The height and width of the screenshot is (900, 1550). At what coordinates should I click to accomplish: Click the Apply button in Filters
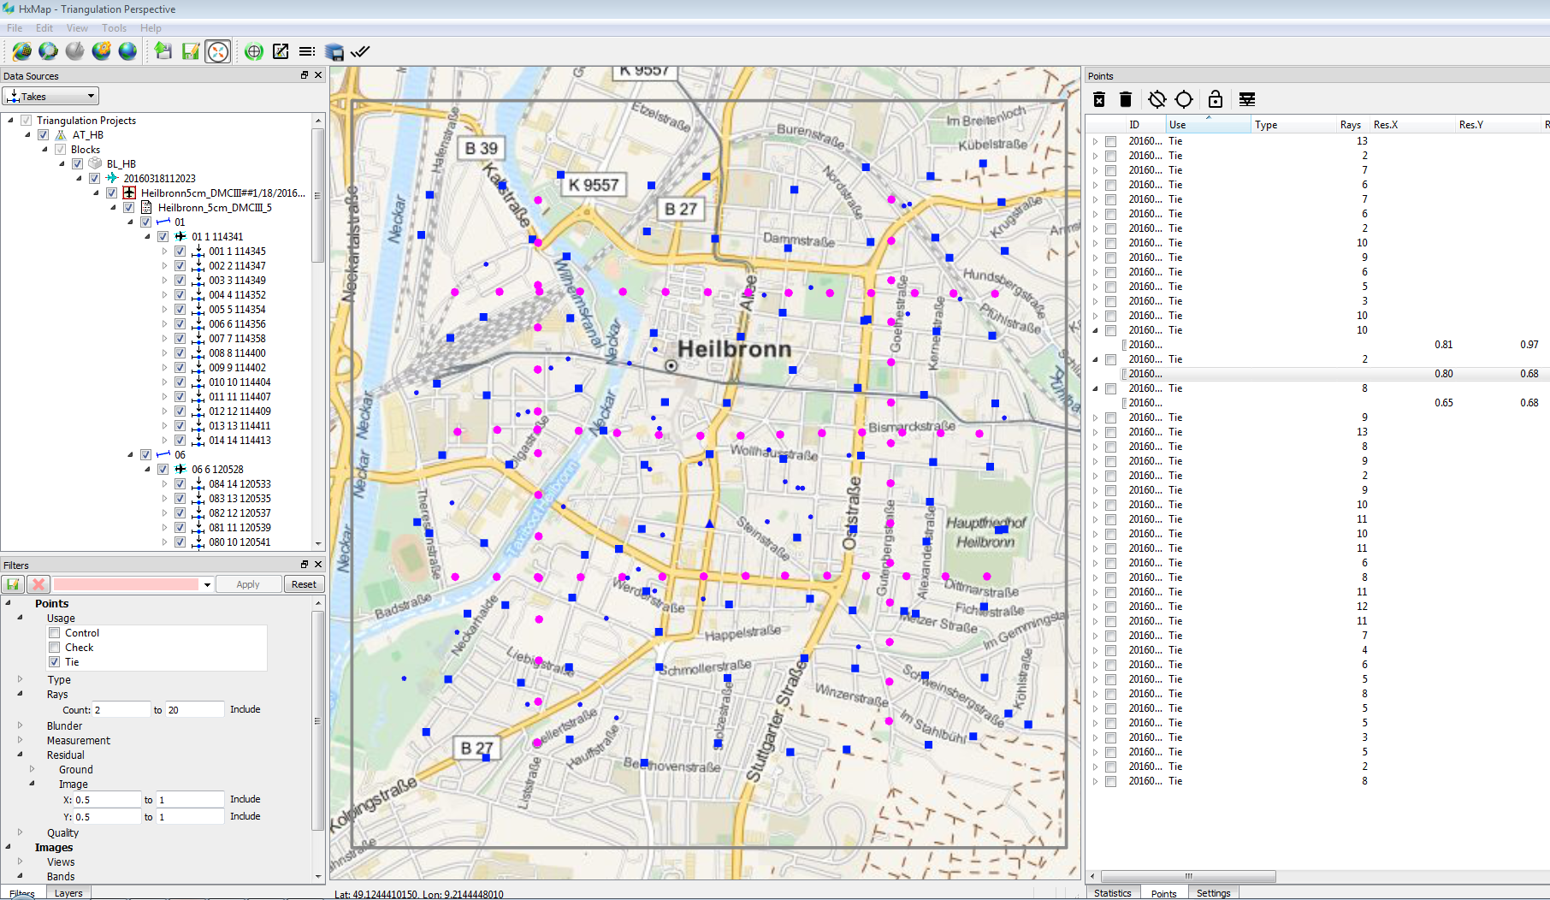tap(248, 584)
